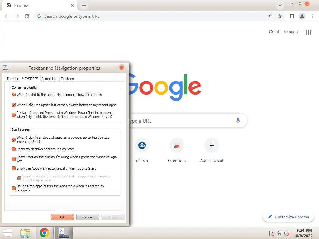Open the Google apps grid
Viewport: 319px width, 239px height.
coord(308,32)
